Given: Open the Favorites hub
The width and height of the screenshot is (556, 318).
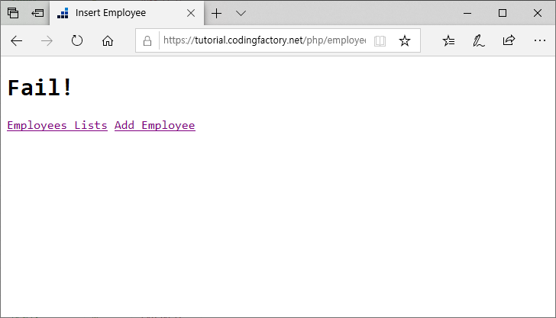Looking at the screenshot, I should (448, 40).
